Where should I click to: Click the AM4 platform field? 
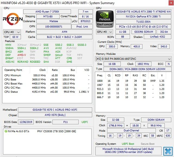(64, 32)
